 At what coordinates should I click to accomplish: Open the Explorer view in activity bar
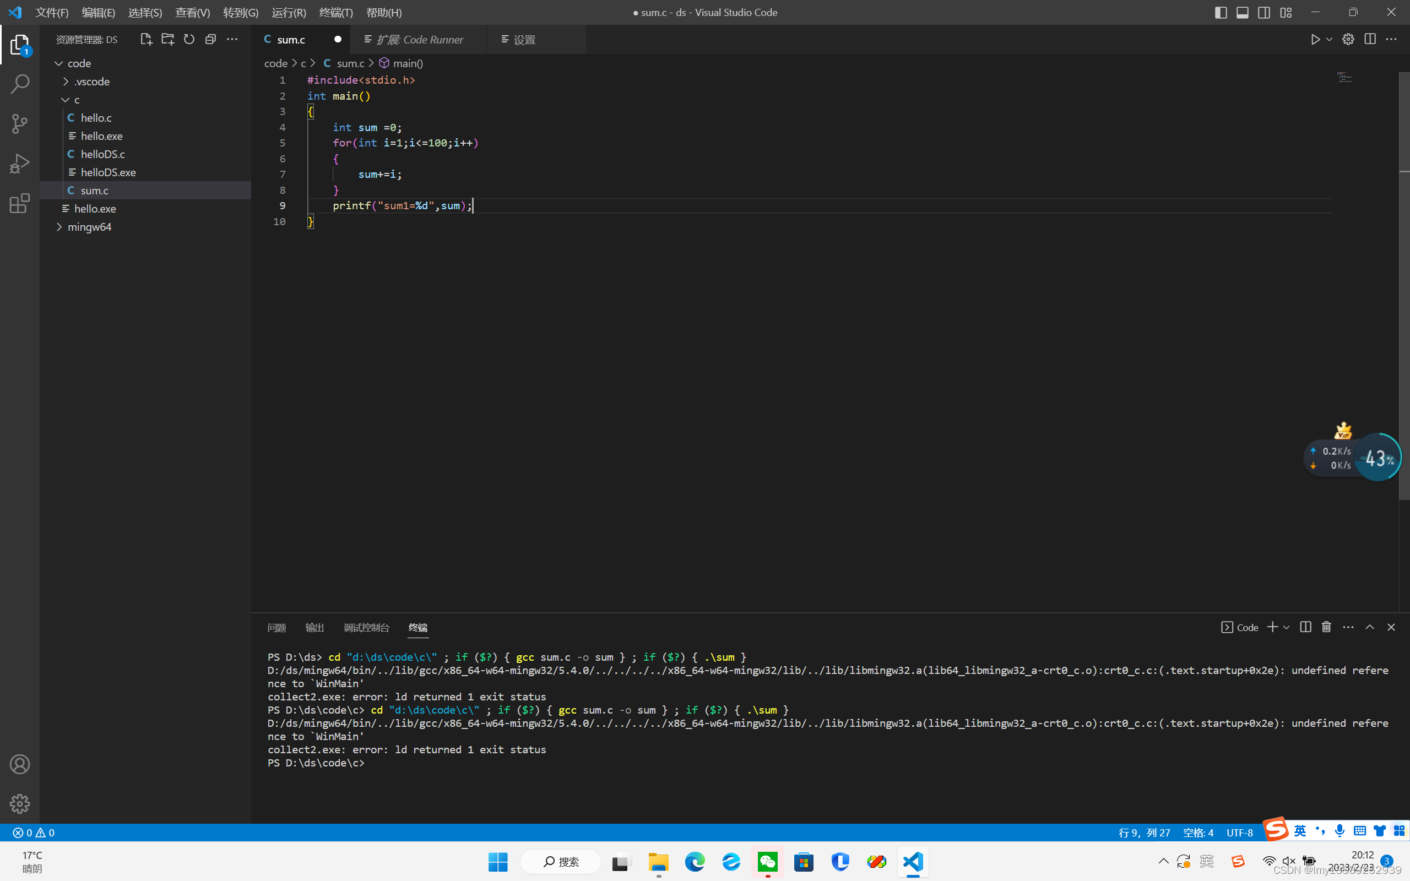(x=20, y=45)
